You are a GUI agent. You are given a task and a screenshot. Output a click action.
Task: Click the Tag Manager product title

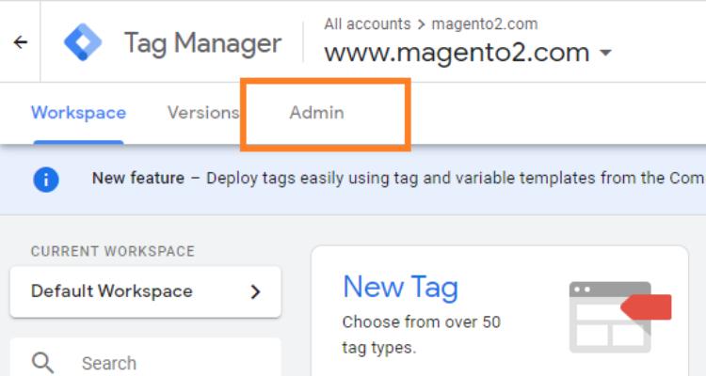click(202, 43)
